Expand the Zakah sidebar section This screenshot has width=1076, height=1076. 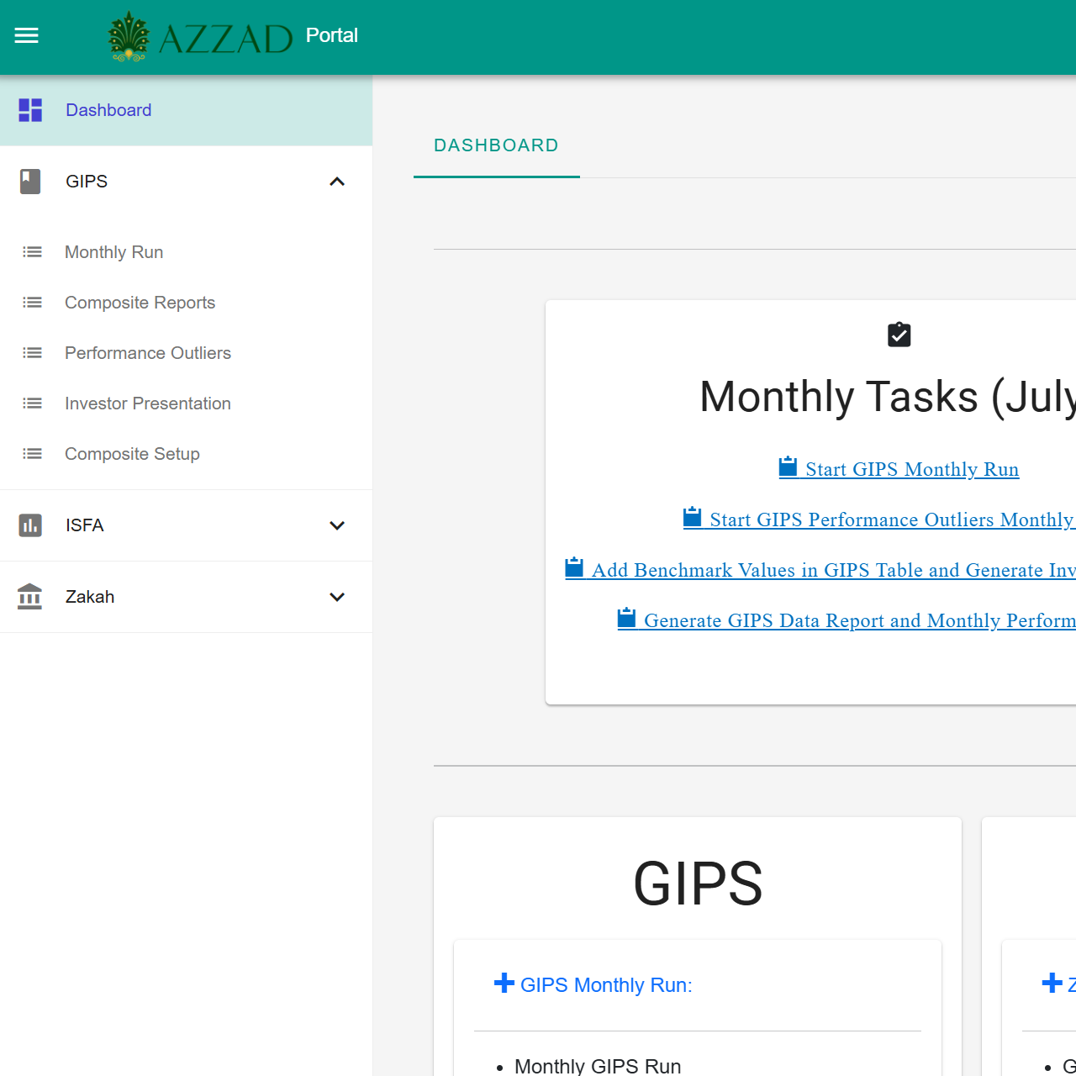click(337, 597)
